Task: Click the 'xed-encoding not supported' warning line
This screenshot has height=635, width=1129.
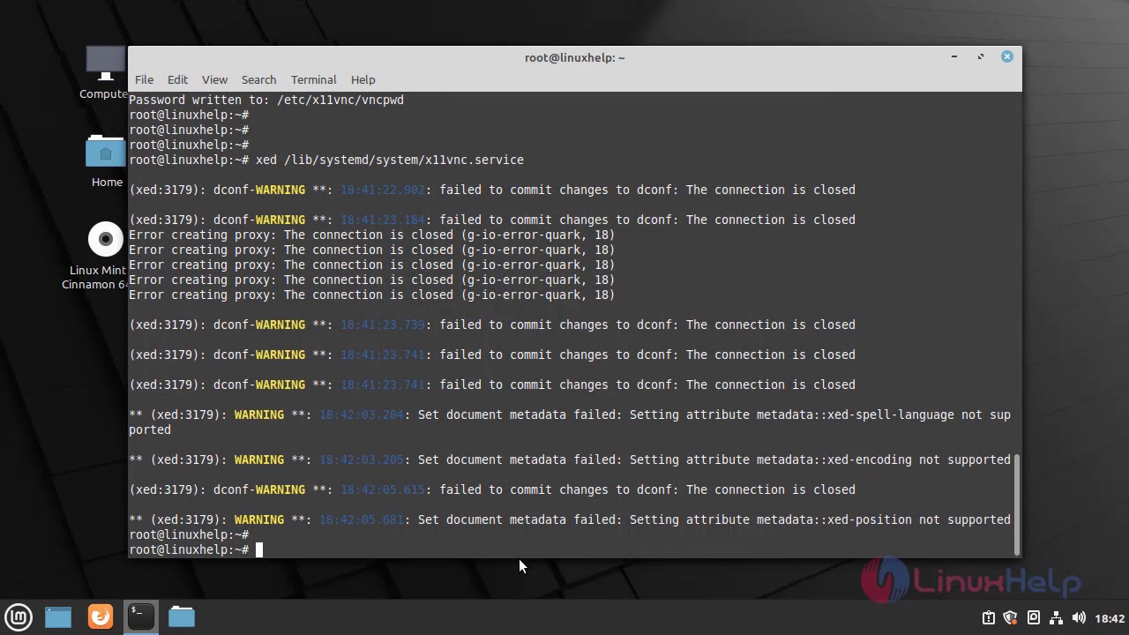Action: 570,459
